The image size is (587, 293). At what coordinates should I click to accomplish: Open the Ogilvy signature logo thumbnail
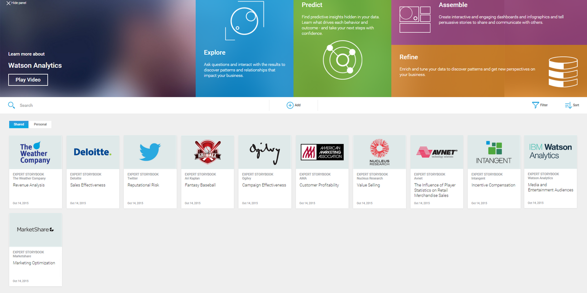coord(265,152)
